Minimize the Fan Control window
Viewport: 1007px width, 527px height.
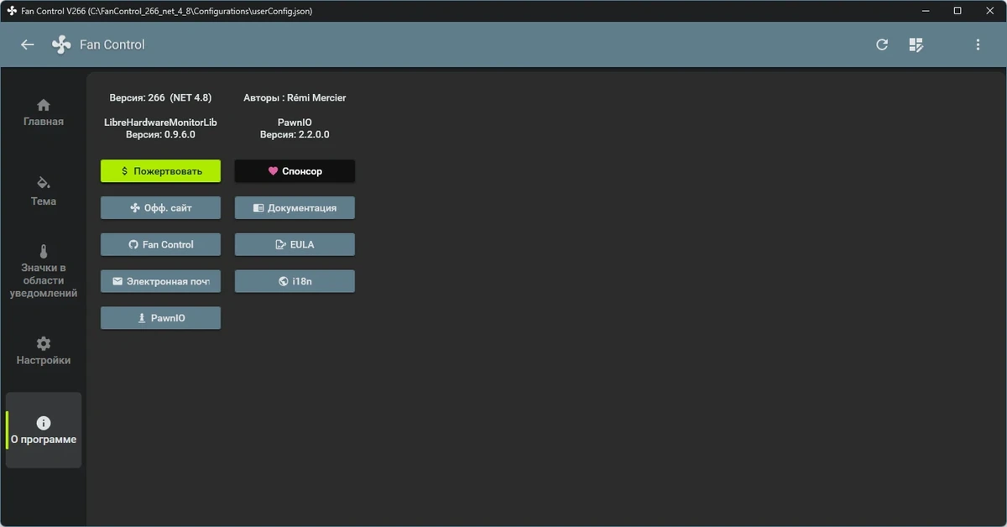[926, 11]
